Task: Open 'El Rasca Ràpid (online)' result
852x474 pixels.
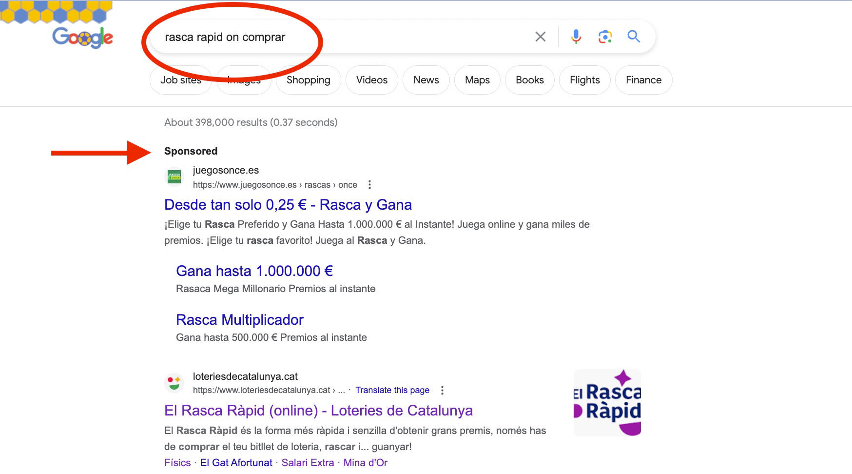Action: [318, 411]
